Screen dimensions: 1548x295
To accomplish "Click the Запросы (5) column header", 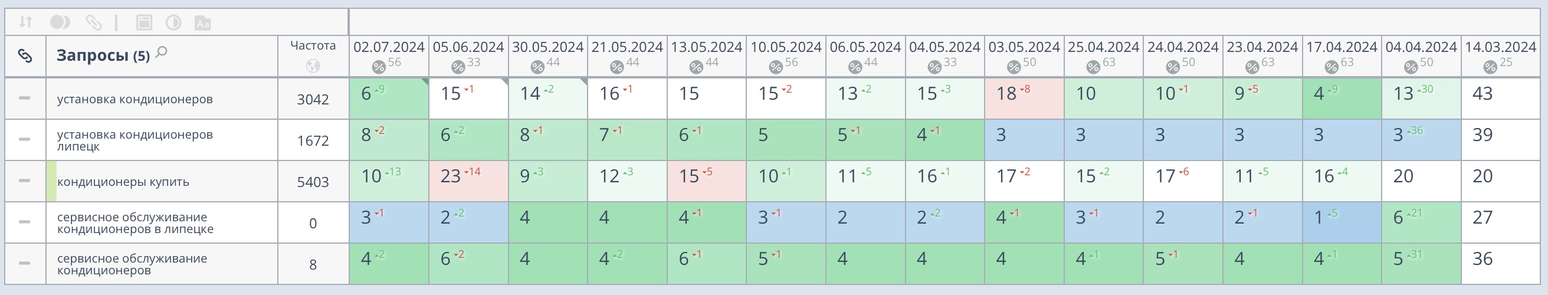I will (x=103, y=56).
